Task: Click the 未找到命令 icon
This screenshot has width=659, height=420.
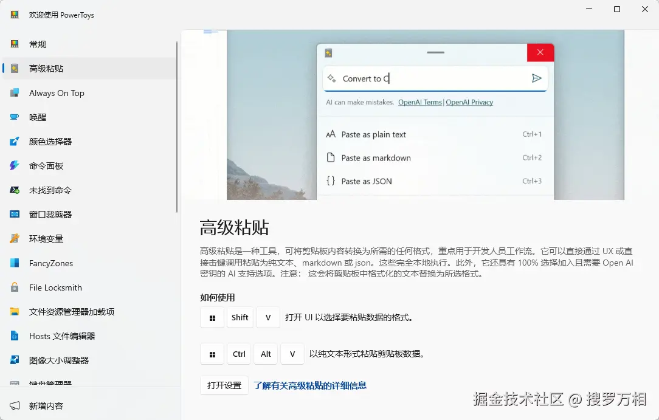Action: [x=15, y=190]
